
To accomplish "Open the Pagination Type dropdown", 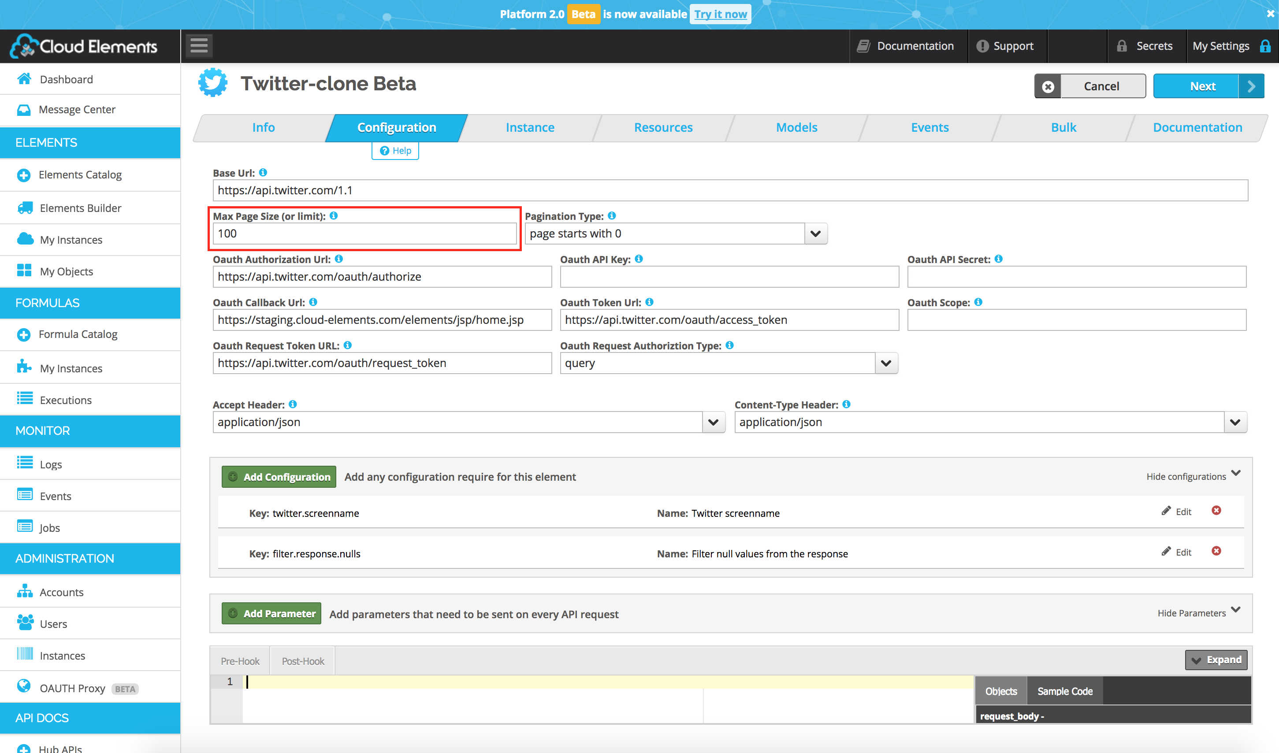I will click(x=815, y=234).
